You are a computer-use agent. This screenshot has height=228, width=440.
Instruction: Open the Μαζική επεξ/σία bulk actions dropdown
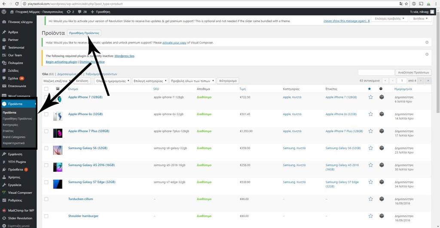click(x=57, y=81)
